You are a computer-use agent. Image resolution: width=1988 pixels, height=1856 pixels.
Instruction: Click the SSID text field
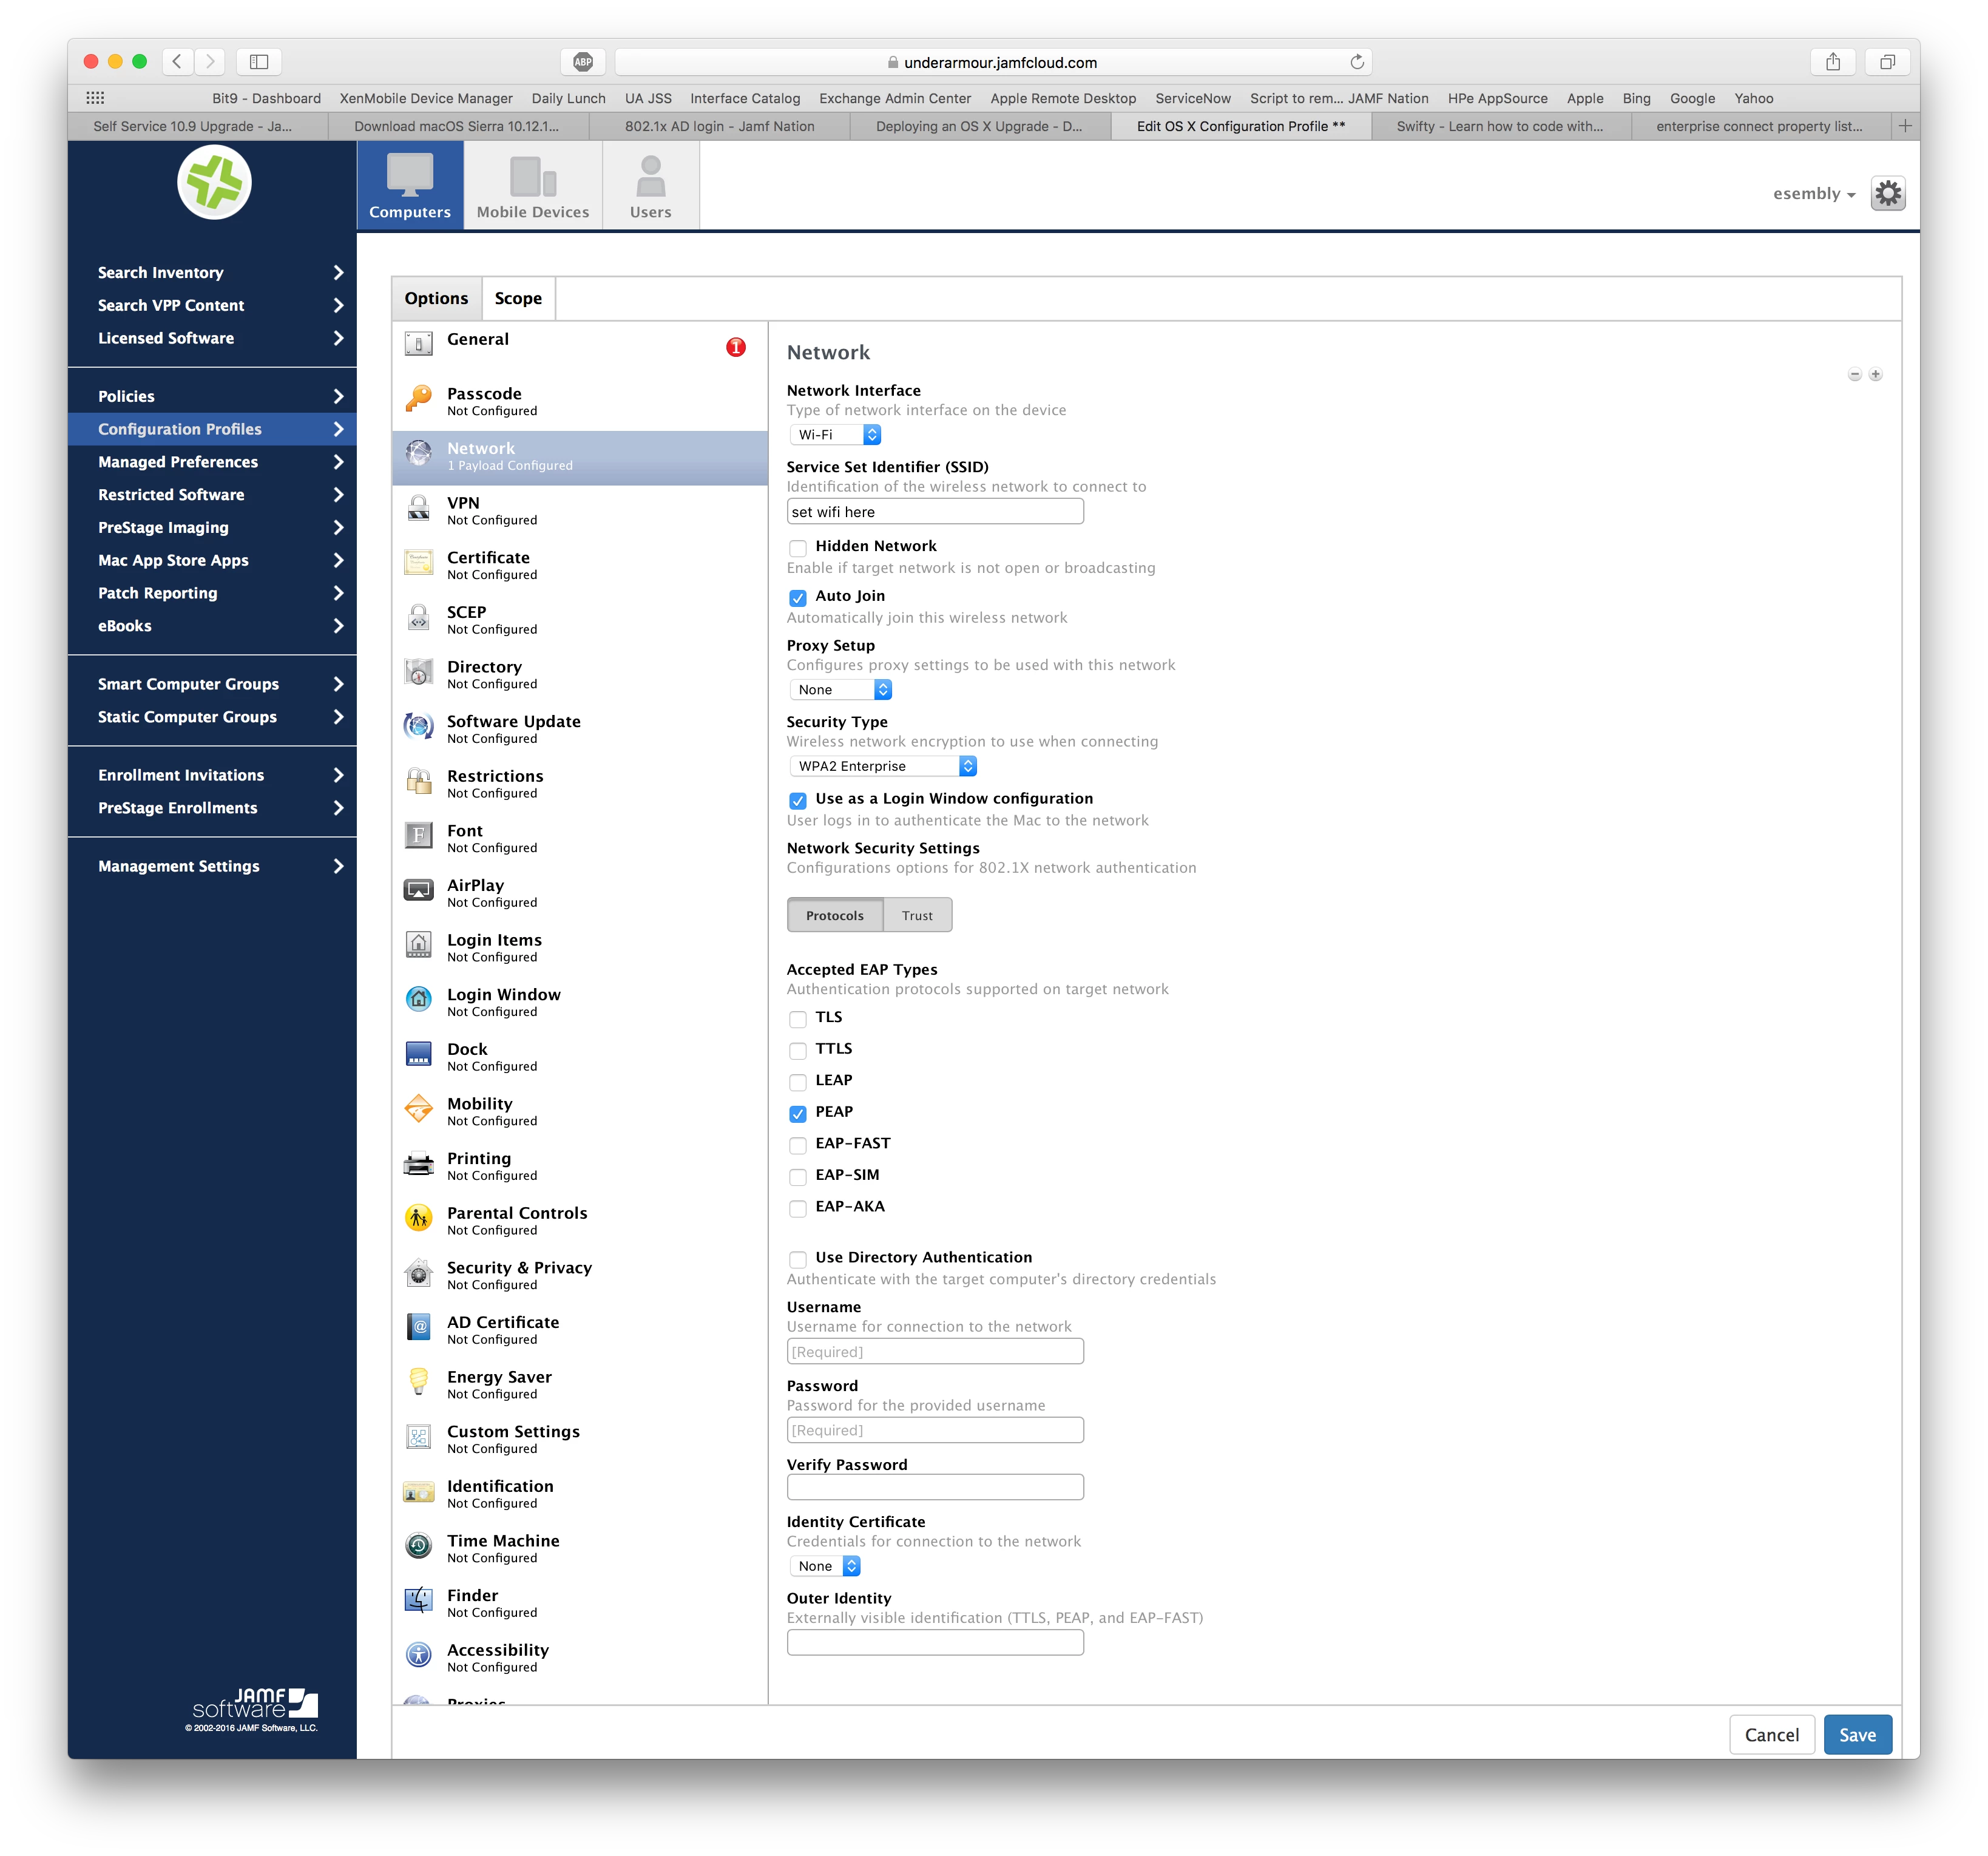click(934, 512)
